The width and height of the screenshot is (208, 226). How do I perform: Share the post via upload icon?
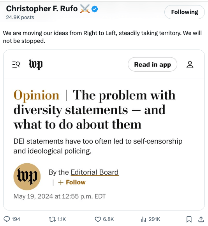[201, 219]
